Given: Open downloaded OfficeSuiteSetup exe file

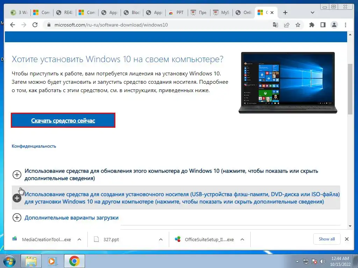Looking at the screenshot, I should (x=204, y=239).
